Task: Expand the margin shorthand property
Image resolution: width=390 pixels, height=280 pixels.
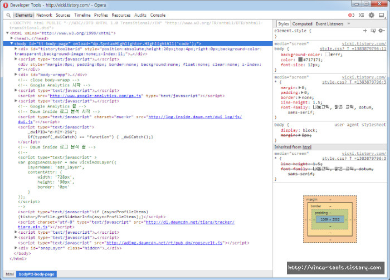Action: pyautogui.click(x=300, y=87)
